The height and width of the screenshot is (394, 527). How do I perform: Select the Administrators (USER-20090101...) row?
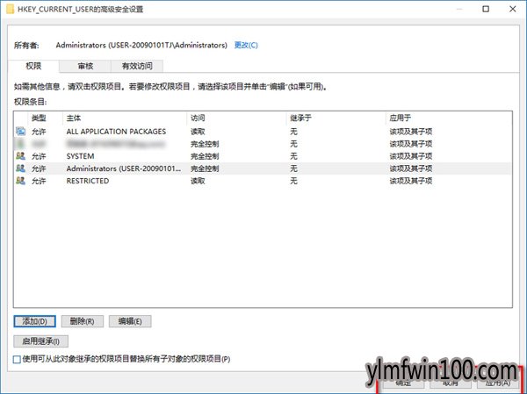coord(263,168)
